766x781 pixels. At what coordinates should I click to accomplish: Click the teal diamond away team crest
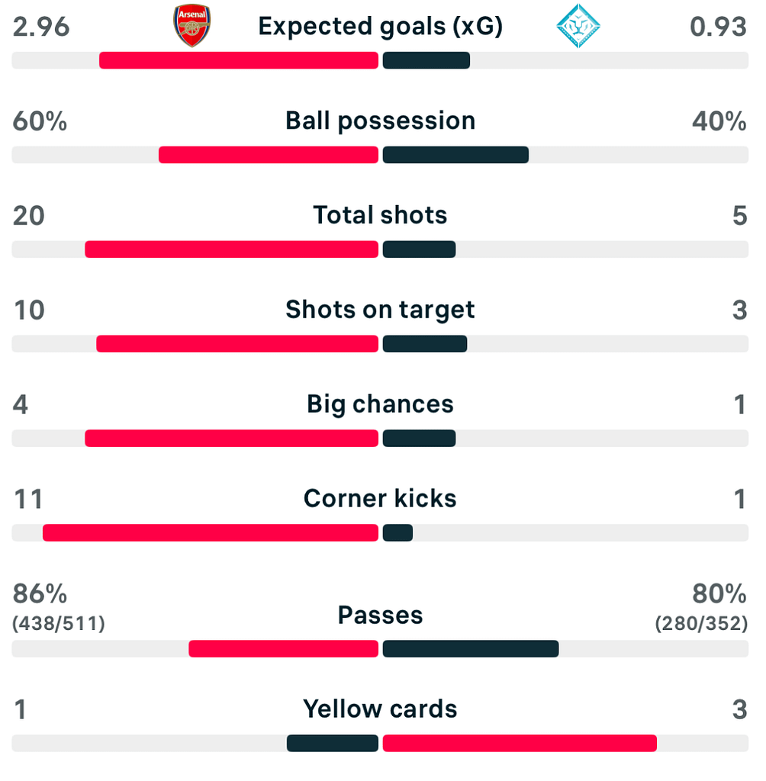[578, 26]
